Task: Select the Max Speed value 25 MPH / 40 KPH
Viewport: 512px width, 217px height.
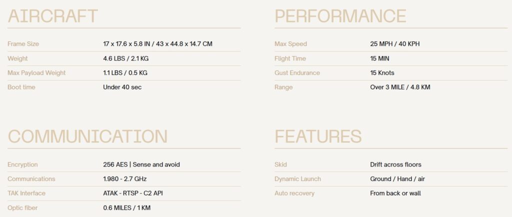Action: tap(395, 43)
